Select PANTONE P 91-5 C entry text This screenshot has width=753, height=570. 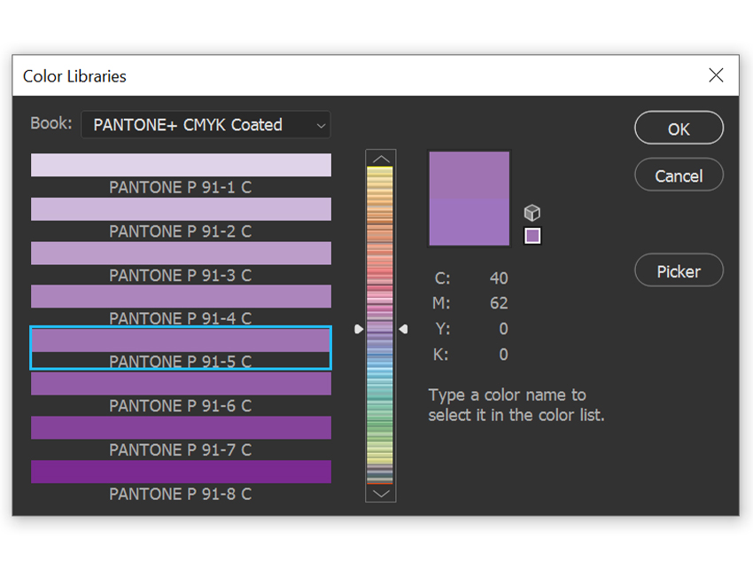(x=181, y=362)
